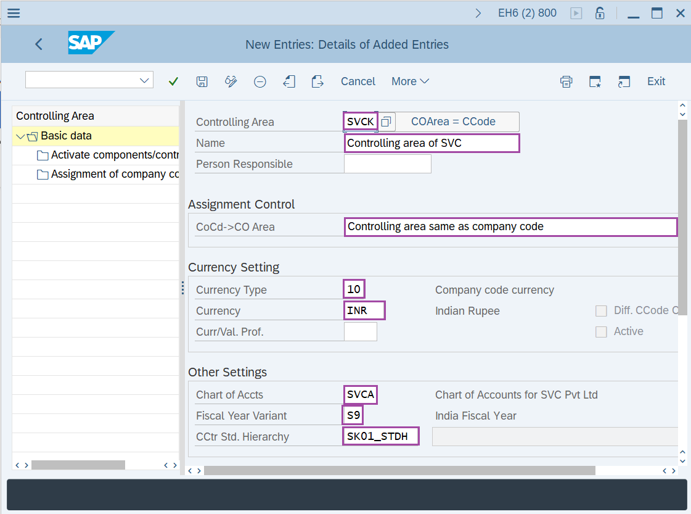
Task: Expand the More menu
Action: pos(410,81)
